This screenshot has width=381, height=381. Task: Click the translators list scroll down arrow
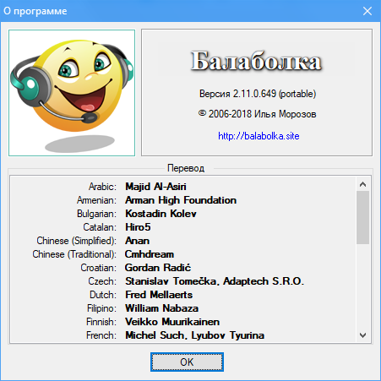coord(362,335)
